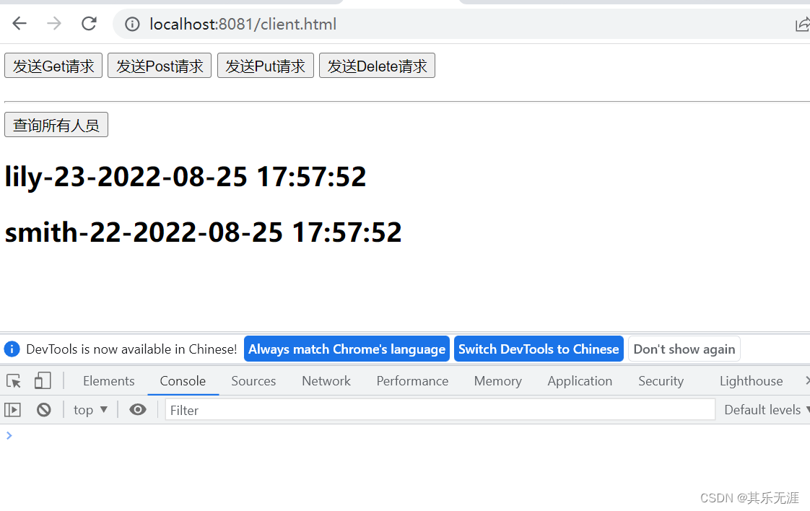Focus the console Filter input field
Image resolution: width=810 pixels, height=511 pixels.
coord(440,410)
